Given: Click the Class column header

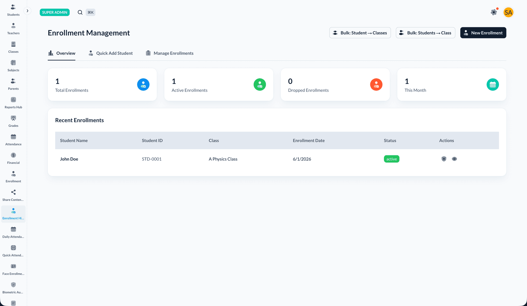Looking at the screenshot, I should 214,141.
